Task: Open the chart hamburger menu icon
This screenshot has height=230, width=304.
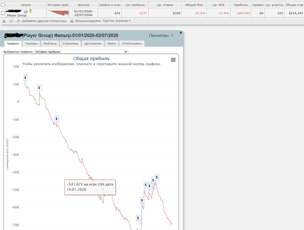Action: (x=173, y=60)
